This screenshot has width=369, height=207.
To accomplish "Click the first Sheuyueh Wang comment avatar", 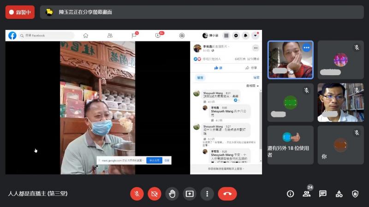I will [196, 94].
